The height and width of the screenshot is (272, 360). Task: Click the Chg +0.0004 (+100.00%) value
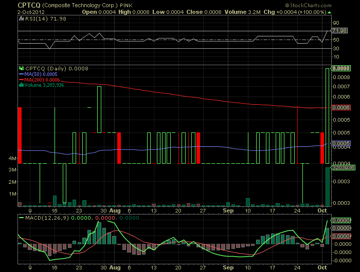click(x=295, y=12)
